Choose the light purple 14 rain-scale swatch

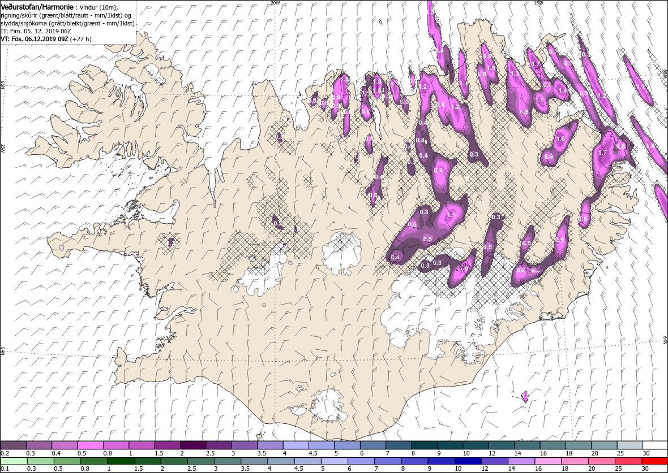click(521, 461)
